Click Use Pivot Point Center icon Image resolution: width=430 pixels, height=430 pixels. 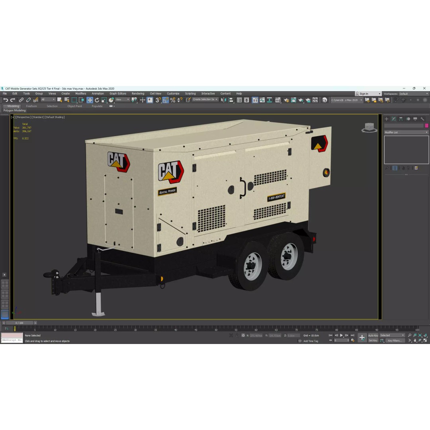134,100
